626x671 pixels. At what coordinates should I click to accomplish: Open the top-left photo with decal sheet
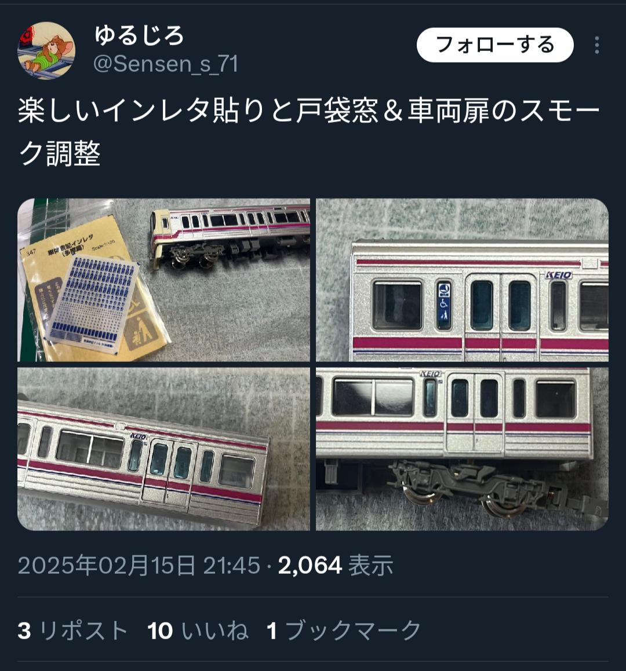[163, 280]
